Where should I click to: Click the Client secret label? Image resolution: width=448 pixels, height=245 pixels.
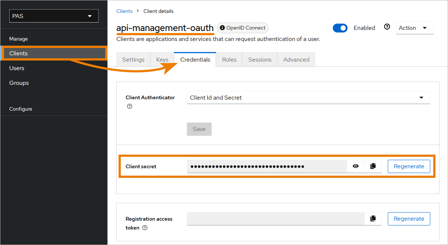point(141,166)
